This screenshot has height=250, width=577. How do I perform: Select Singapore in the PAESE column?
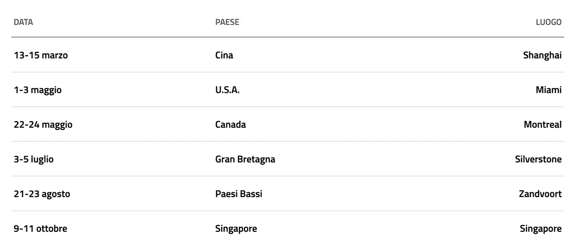coord(236,229)
